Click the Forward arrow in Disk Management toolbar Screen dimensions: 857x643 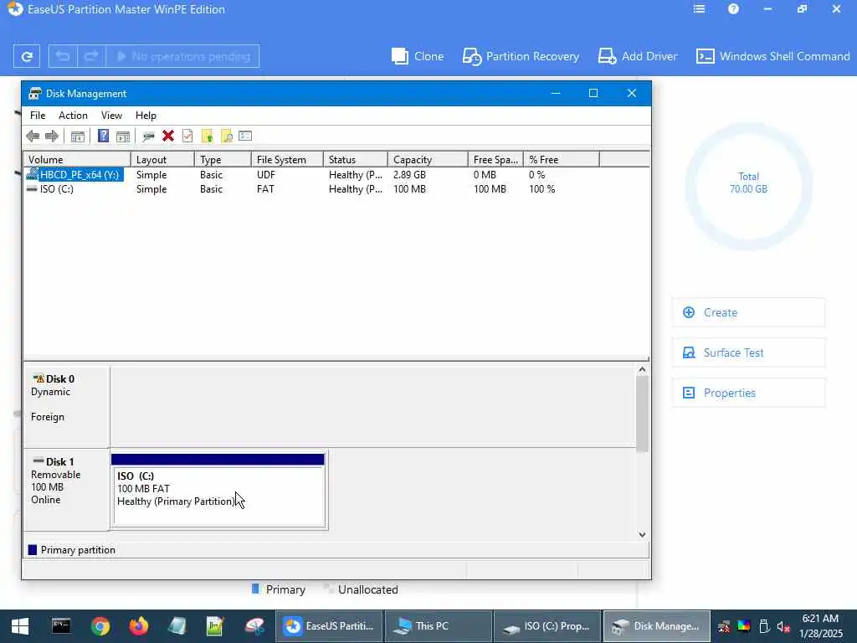tap(52, 136)
